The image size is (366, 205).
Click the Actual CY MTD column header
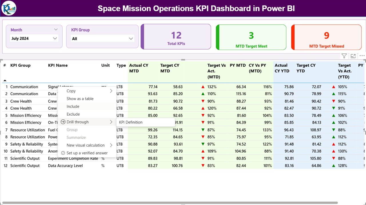139,68
